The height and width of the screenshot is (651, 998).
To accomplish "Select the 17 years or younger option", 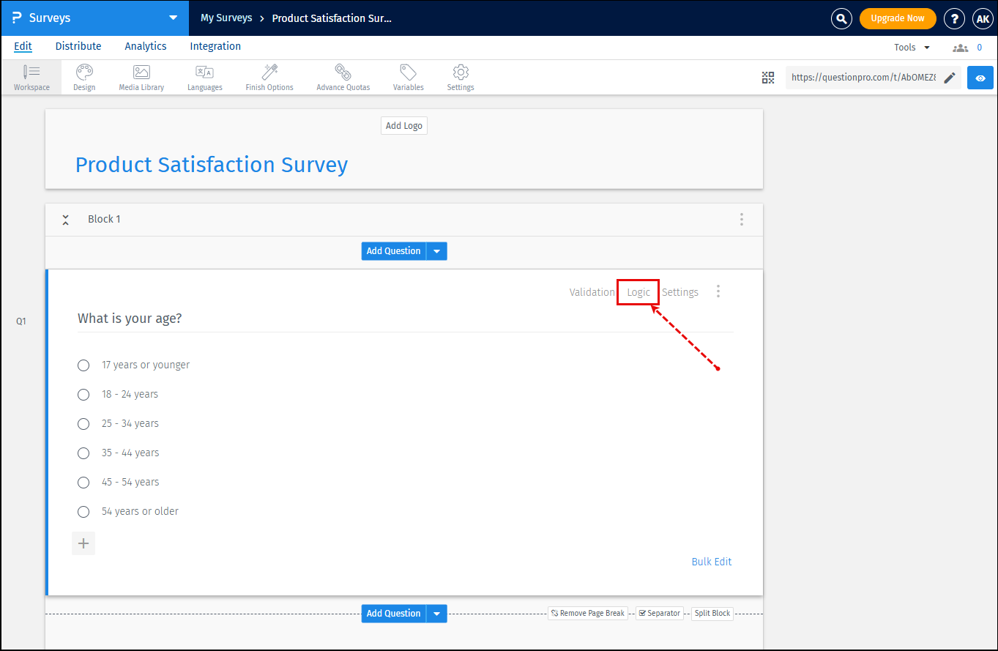I will coord(83,365).
